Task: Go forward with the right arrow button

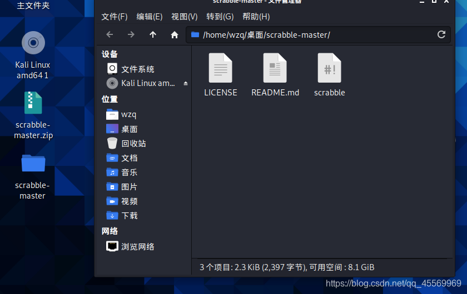Action: [x=131, y=35]
